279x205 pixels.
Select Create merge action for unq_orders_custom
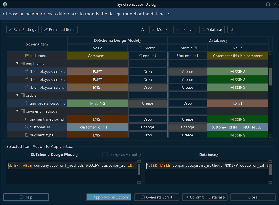coord(148,103)
